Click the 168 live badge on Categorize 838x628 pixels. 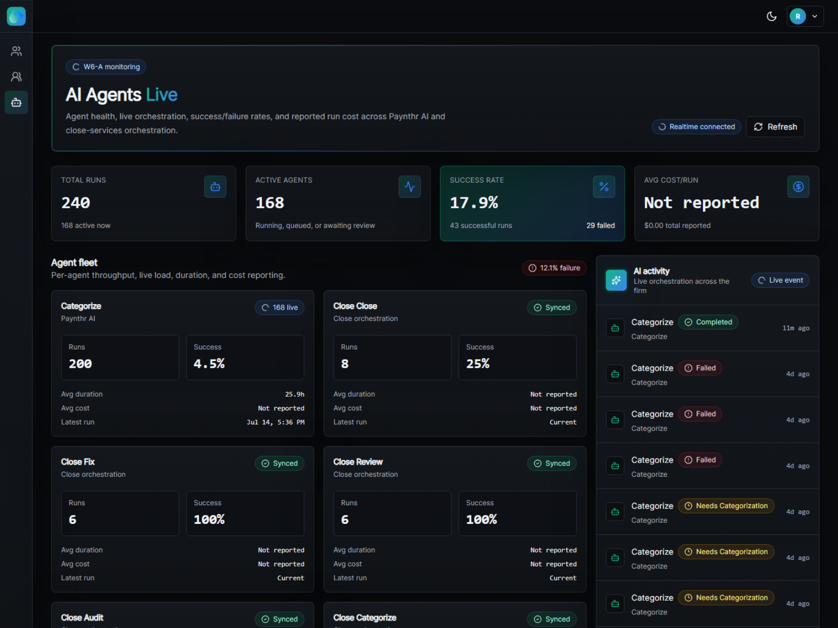pos(280,308)
